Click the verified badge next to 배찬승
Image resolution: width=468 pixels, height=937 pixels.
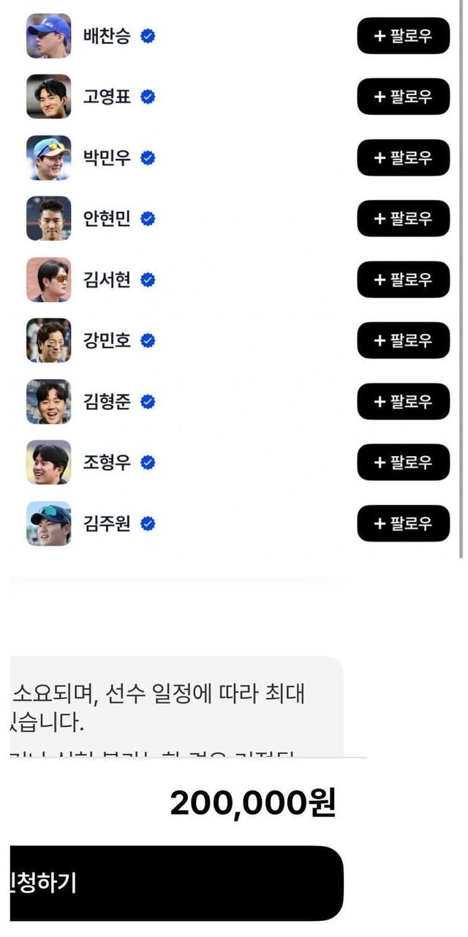coord(148,36)
